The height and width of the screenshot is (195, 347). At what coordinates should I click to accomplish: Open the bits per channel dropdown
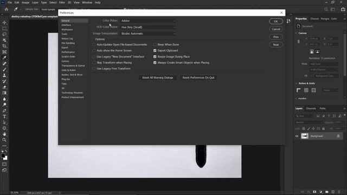click(x=324, y=69)
